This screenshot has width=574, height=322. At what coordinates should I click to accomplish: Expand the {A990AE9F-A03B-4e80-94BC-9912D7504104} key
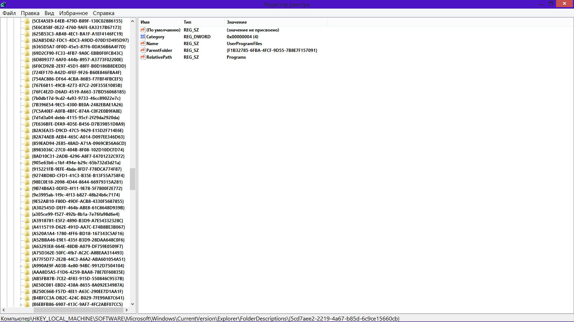pyautogui.click(x=21, y=266)
